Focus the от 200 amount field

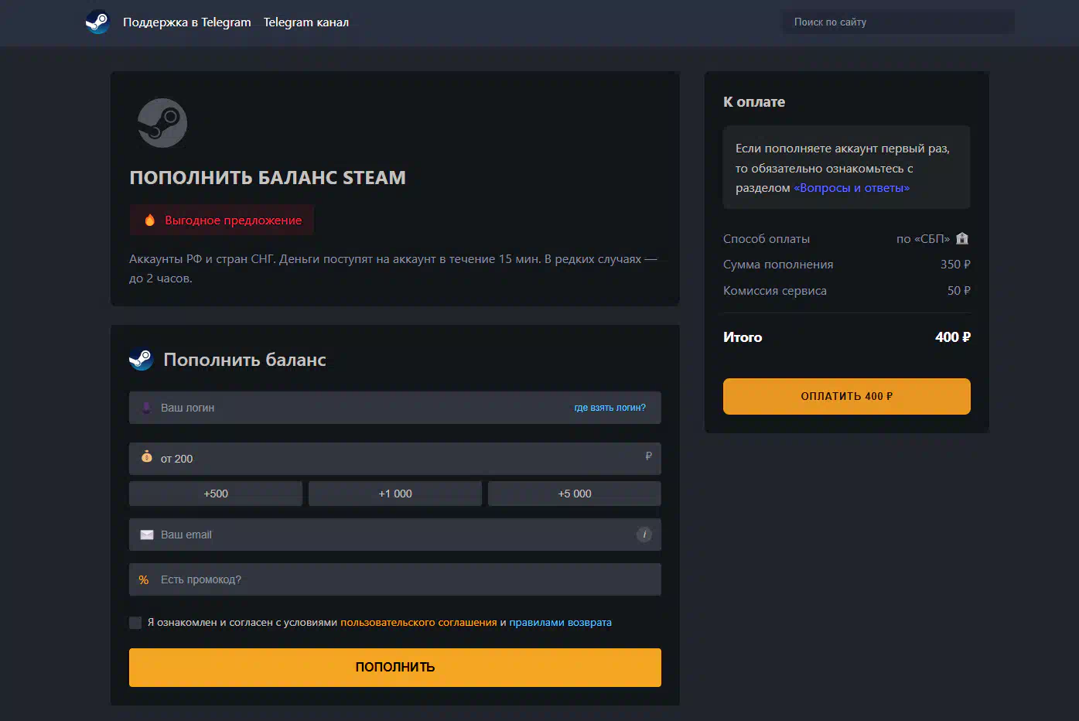[x=395, y=459]
